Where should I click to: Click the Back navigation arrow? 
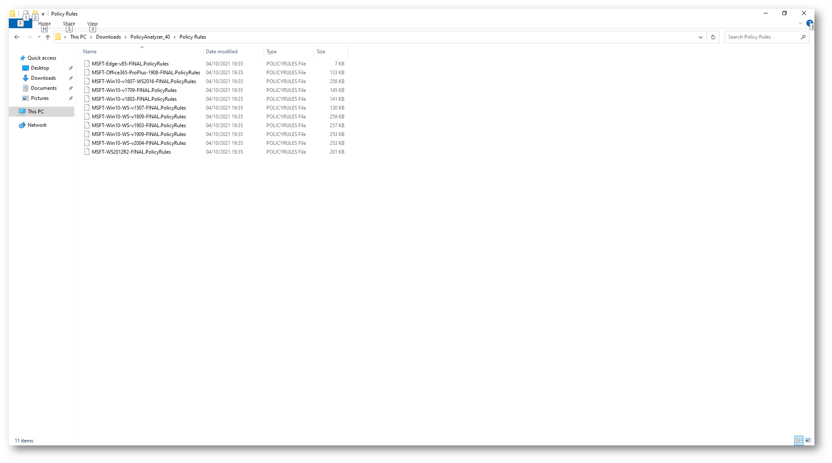(x=17, y=37)
